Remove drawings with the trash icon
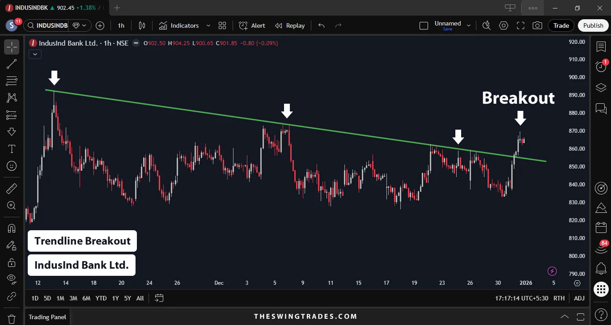The height and width of the screenshot is (325, 611). (x=12, y=319)
